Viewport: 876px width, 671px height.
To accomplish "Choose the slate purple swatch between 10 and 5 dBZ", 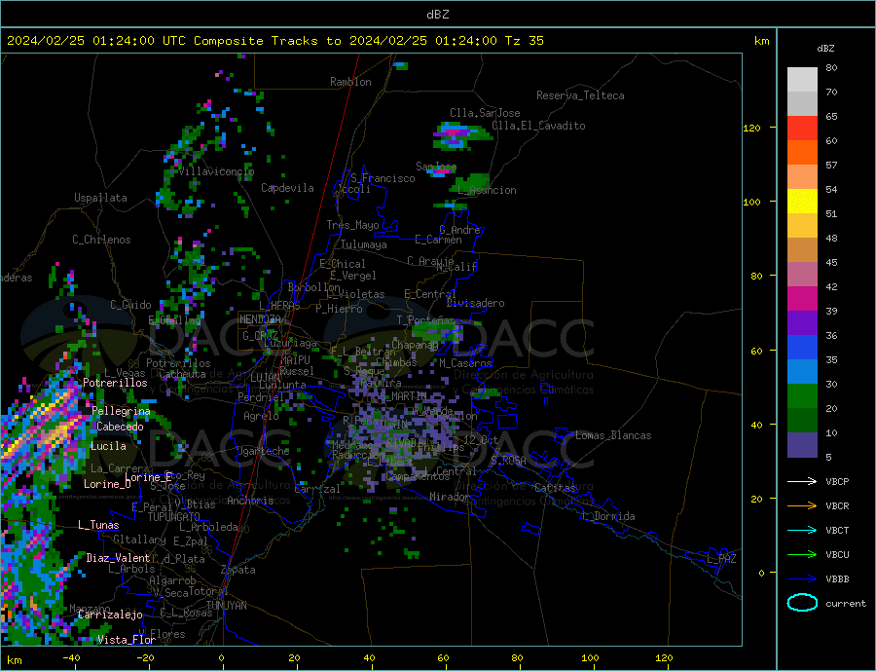I will click(x=802, y=445).
